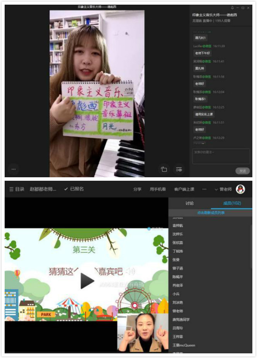Click 分享 to share the course
This screenshot has height=358, width=257.
click(x=137, y=189)
